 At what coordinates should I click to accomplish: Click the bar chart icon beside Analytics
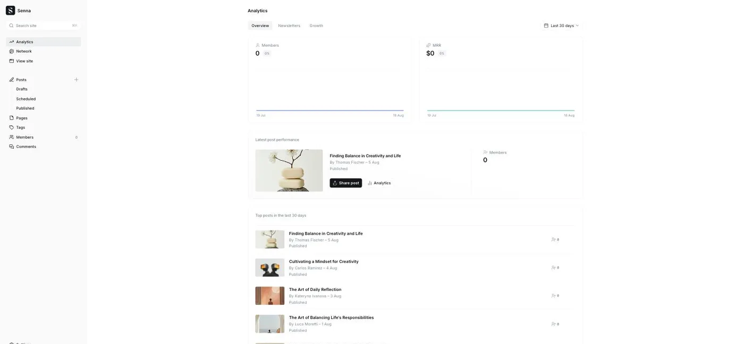coord(370,183)
